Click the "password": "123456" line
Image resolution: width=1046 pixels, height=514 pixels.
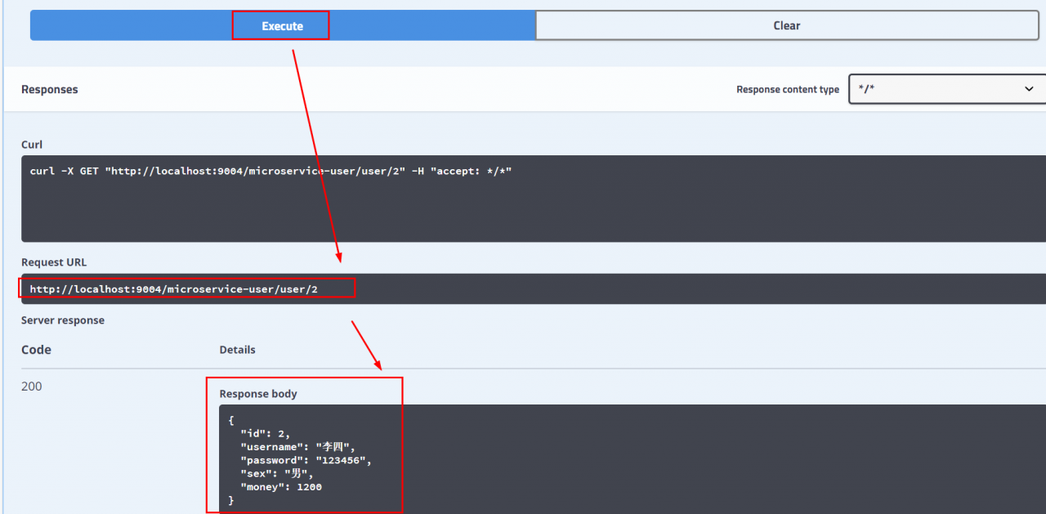point(306,460)
